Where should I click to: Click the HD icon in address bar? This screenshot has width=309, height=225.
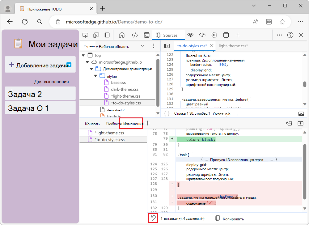click(269, 22)
